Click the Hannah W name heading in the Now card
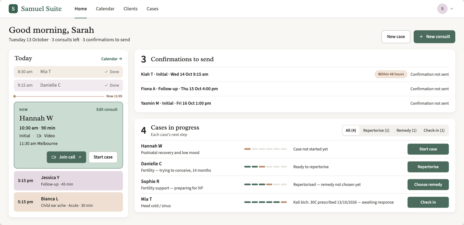The width and height of the screenshot is (464, 225). (36, 118)
